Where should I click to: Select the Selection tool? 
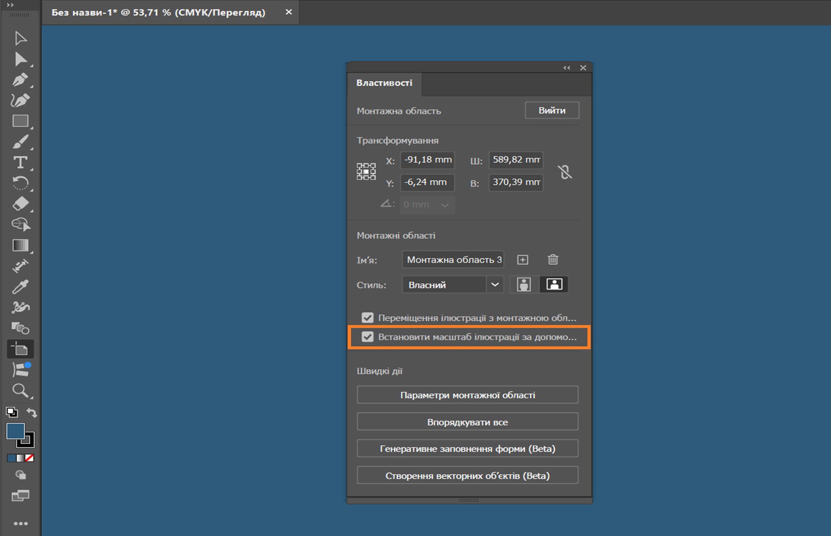pyautogui.click(x=20, y=38)
